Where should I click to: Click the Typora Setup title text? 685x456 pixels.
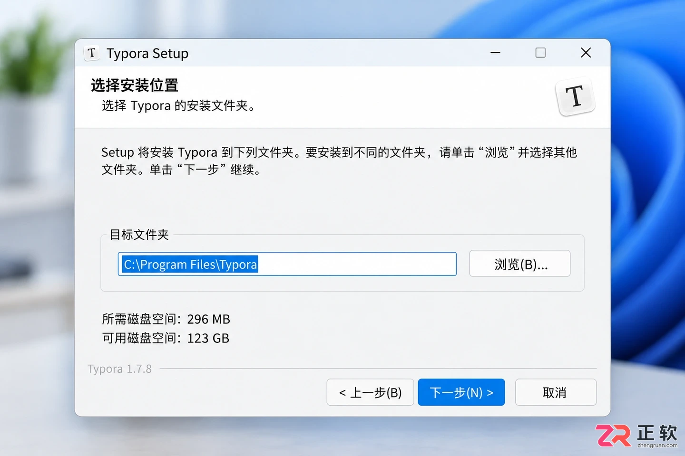(147, 54)
